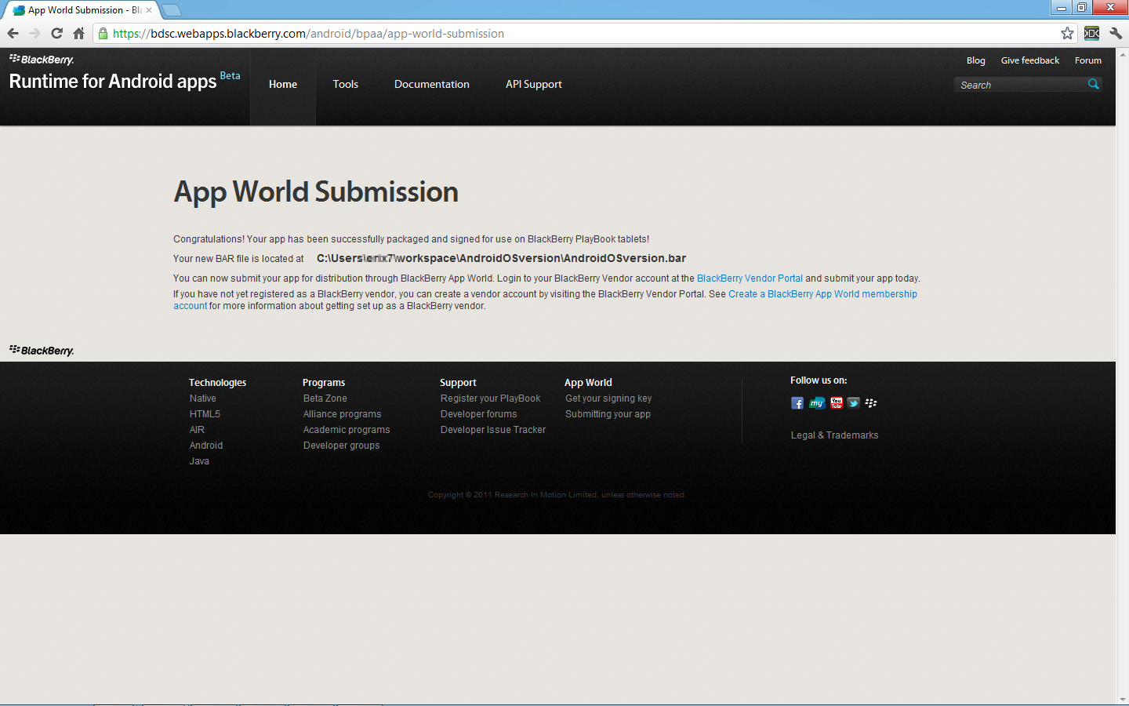Viewport: 1129px width, 706px height.
Task: Open the Get your signing key link
Action: [608, 398]
